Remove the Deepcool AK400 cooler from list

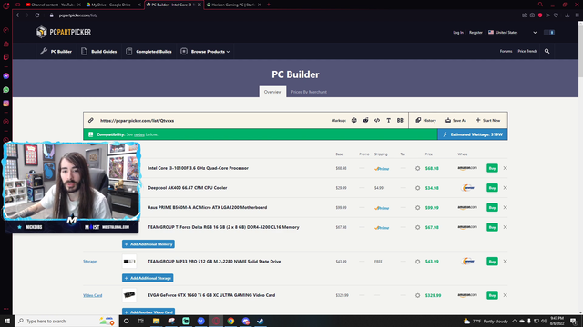[505, 188]
